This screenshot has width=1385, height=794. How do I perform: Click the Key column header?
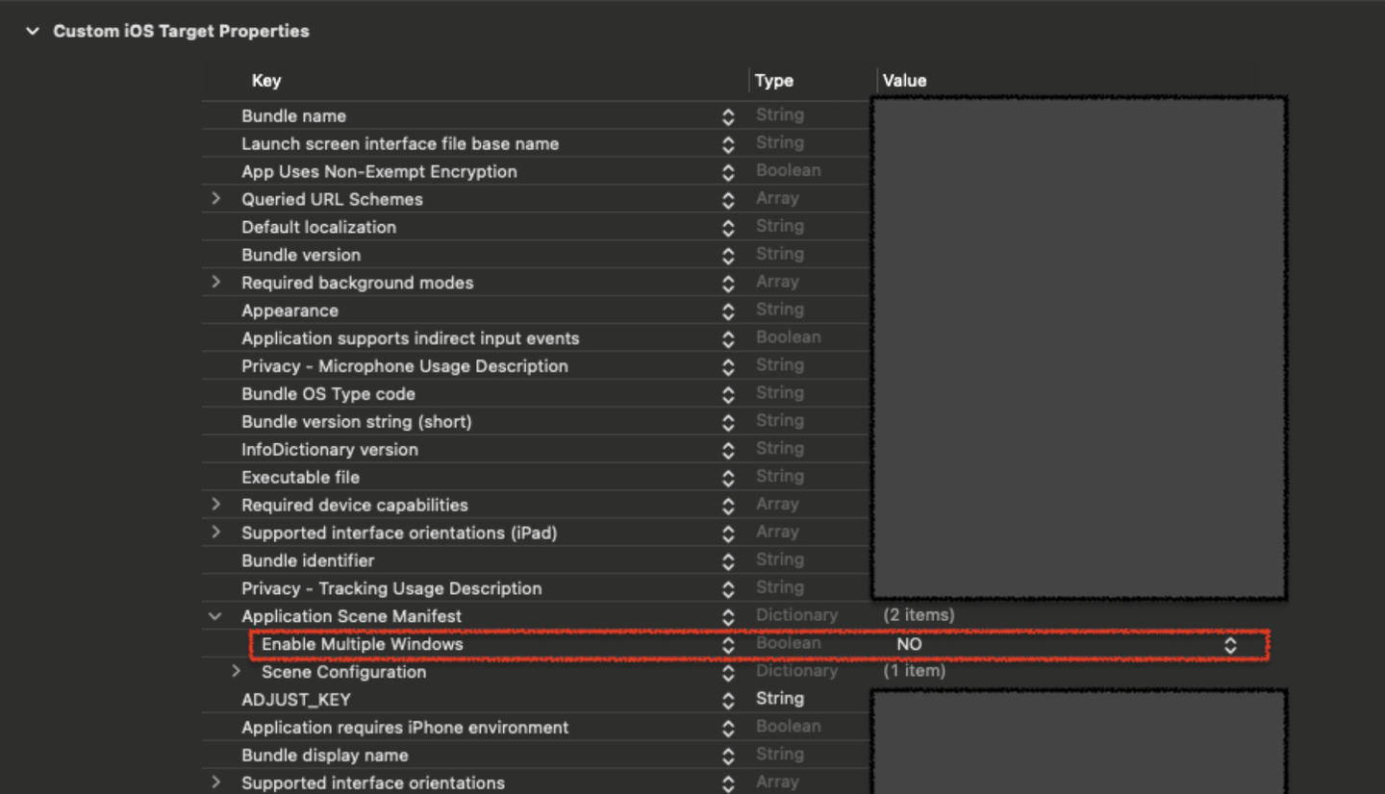point(266,81)
